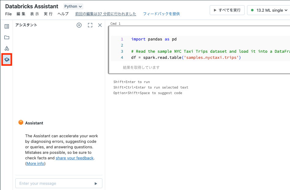Click the share your feedback link

tap(74, 158)
